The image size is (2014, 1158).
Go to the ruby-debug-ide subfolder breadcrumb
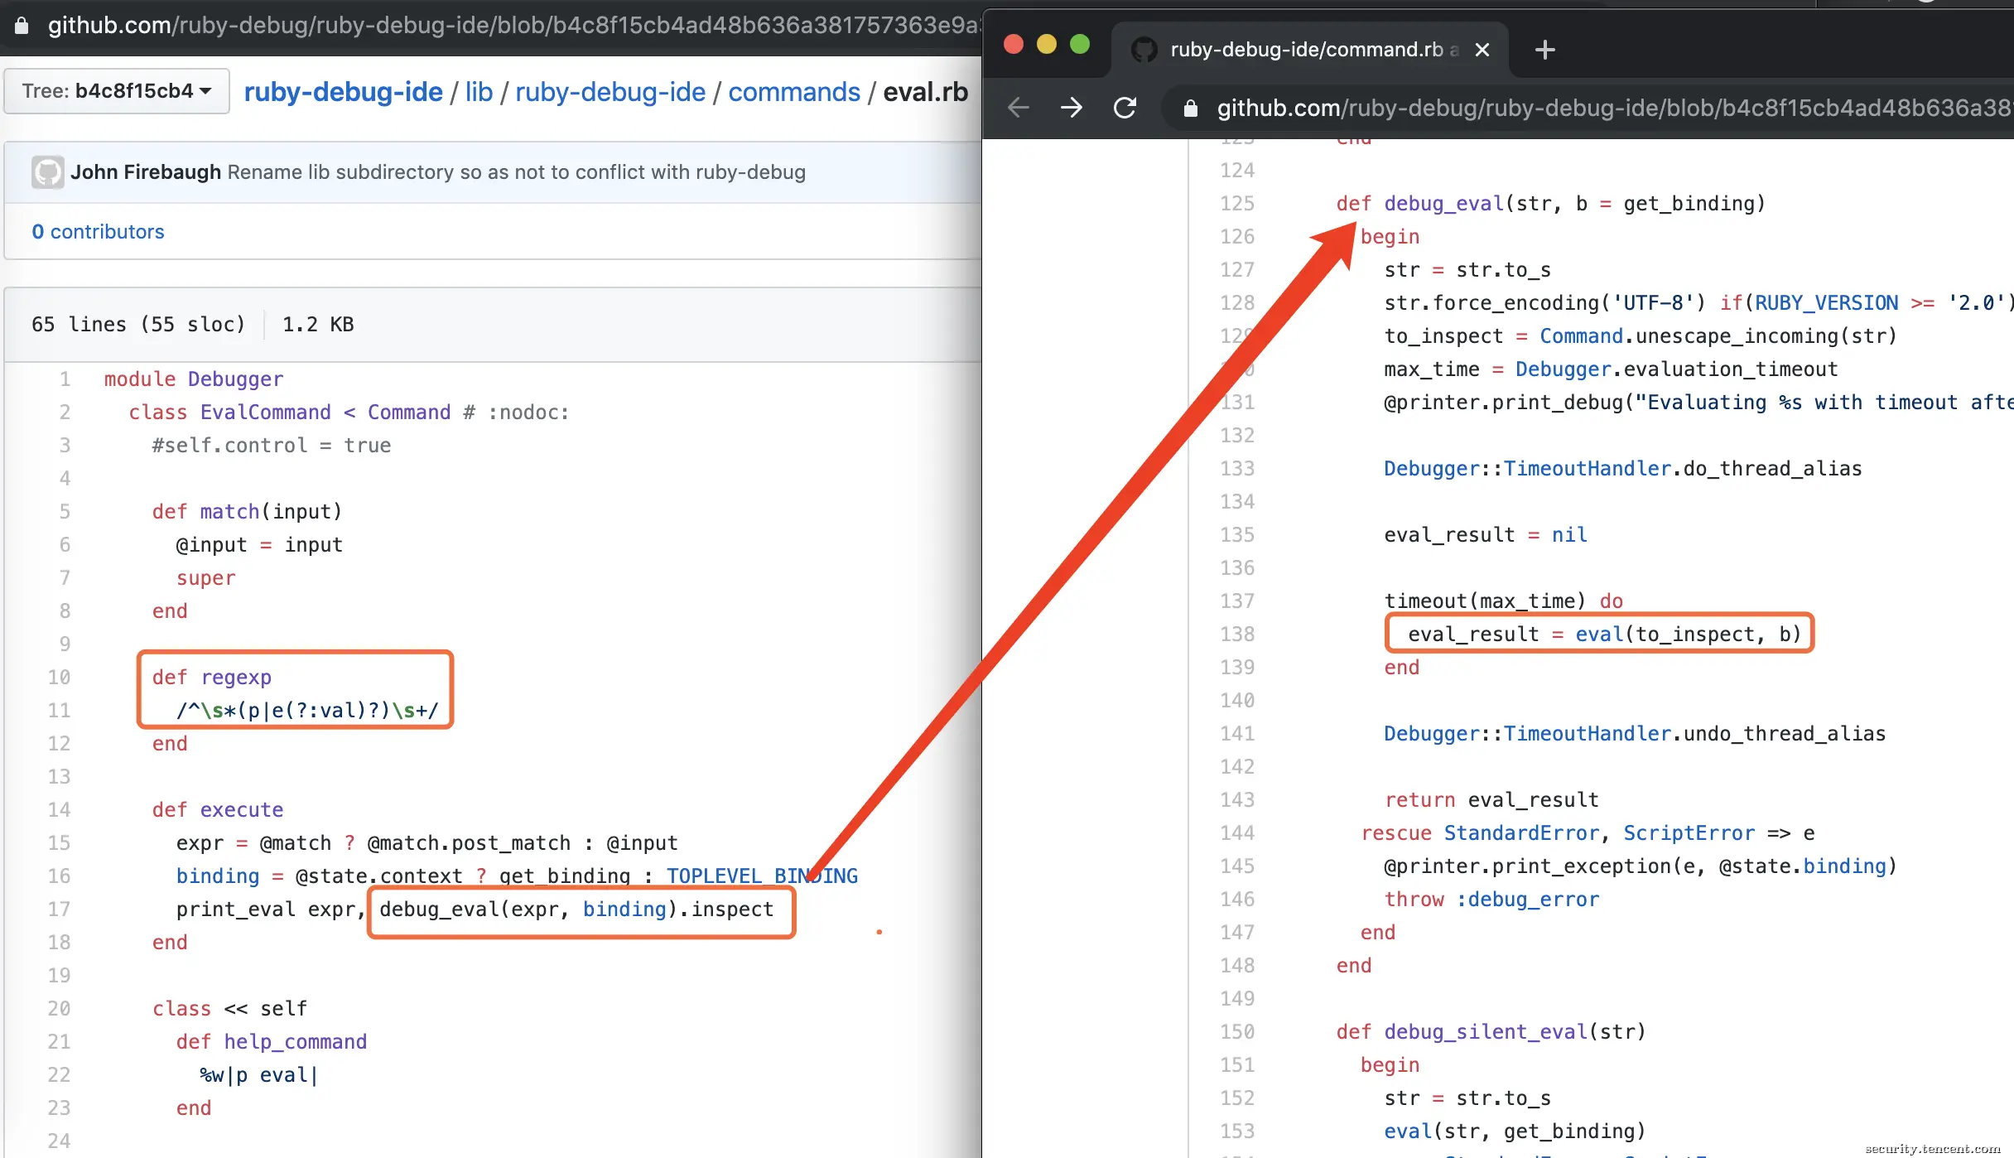(x=610, y=92)
